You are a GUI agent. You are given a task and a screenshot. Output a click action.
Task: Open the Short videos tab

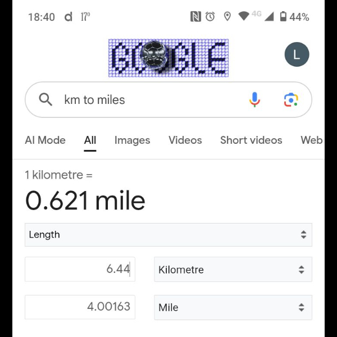[x=251, y=140]
